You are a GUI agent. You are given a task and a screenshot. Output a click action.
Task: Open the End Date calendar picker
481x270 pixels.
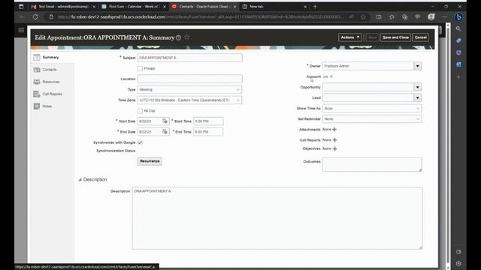tap(165, 132)
